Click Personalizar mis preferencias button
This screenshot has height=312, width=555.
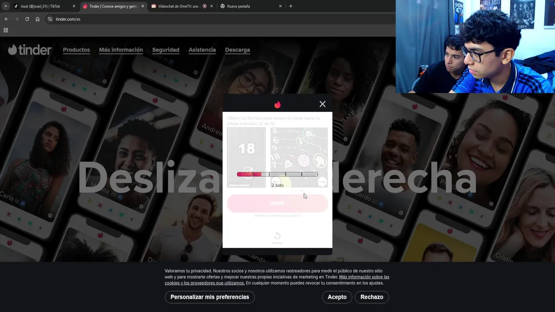pyautogui.click(x=209, y=297)
